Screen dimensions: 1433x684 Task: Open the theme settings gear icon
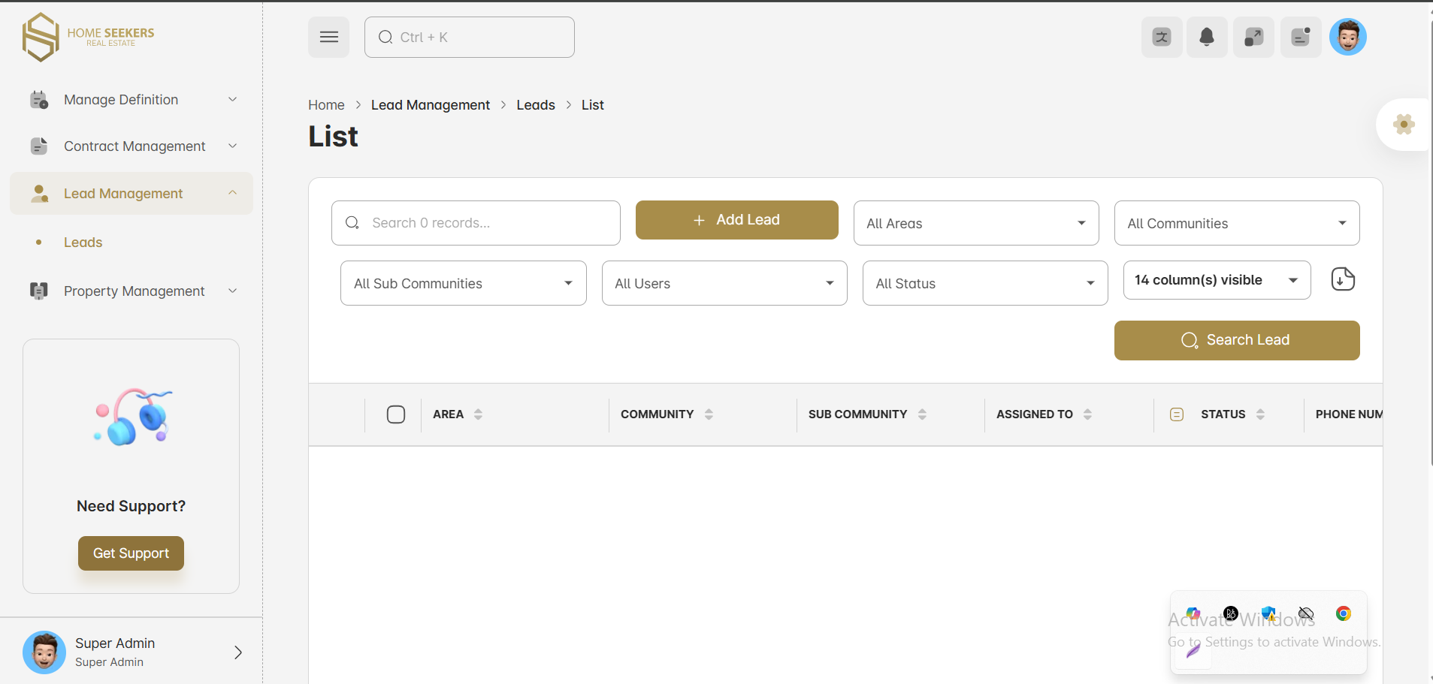point(1403,125)
